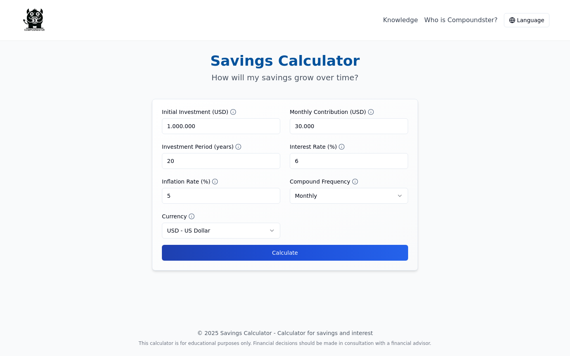
Task: Focus the Initial Investment input field
Action: click(221, 126)
